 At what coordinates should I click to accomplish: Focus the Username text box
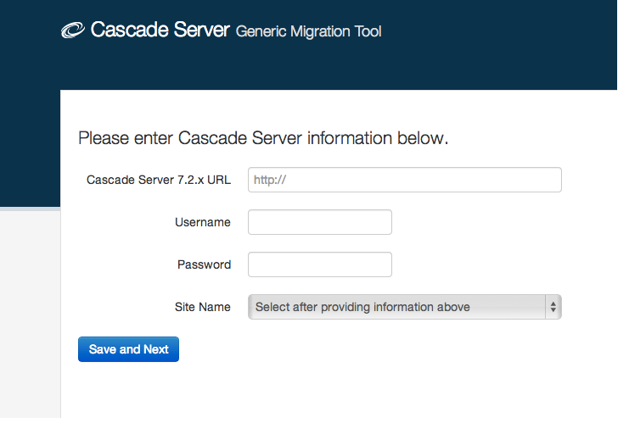coord(320,222)
